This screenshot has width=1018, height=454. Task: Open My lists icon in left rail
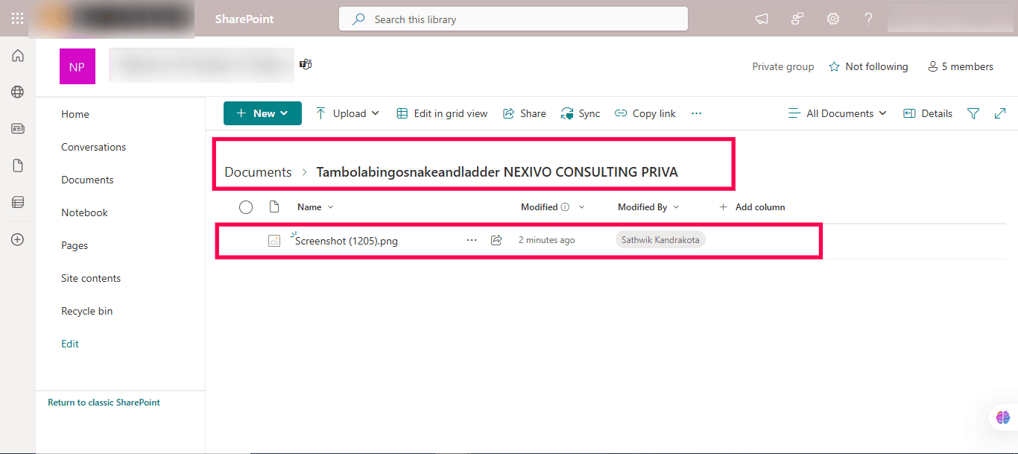[x=18, y=202]
